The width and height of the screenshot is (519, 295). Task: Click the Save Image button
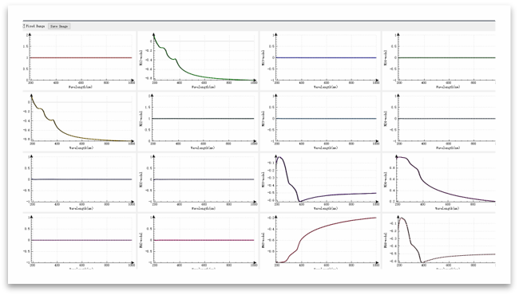59,26
